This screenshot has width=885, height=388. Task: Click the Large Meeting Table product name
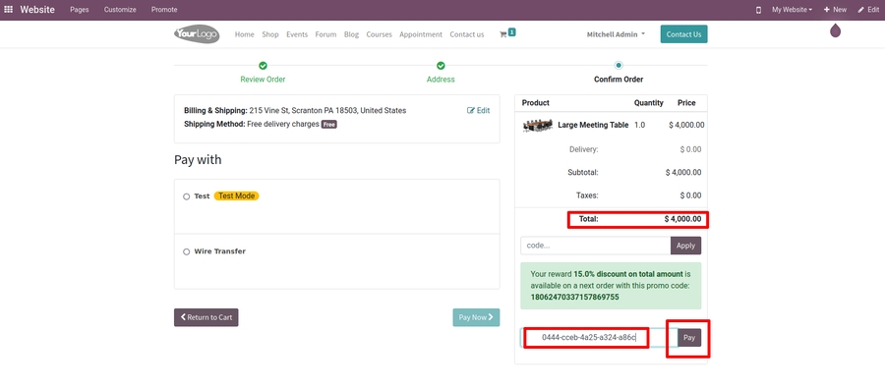pos(593,125)
